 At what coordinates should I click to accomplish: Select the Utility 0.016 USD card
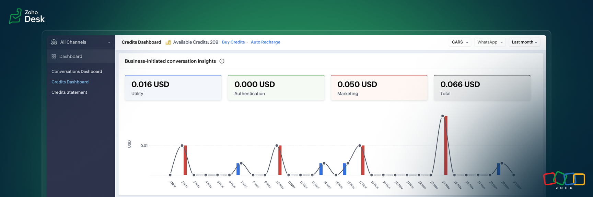(x=173, y=88)
